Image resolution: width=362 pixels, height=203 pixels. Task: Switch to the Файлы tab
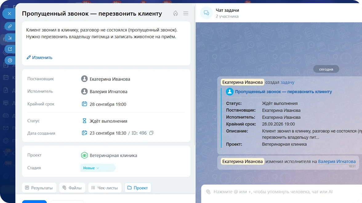(72, 188)
